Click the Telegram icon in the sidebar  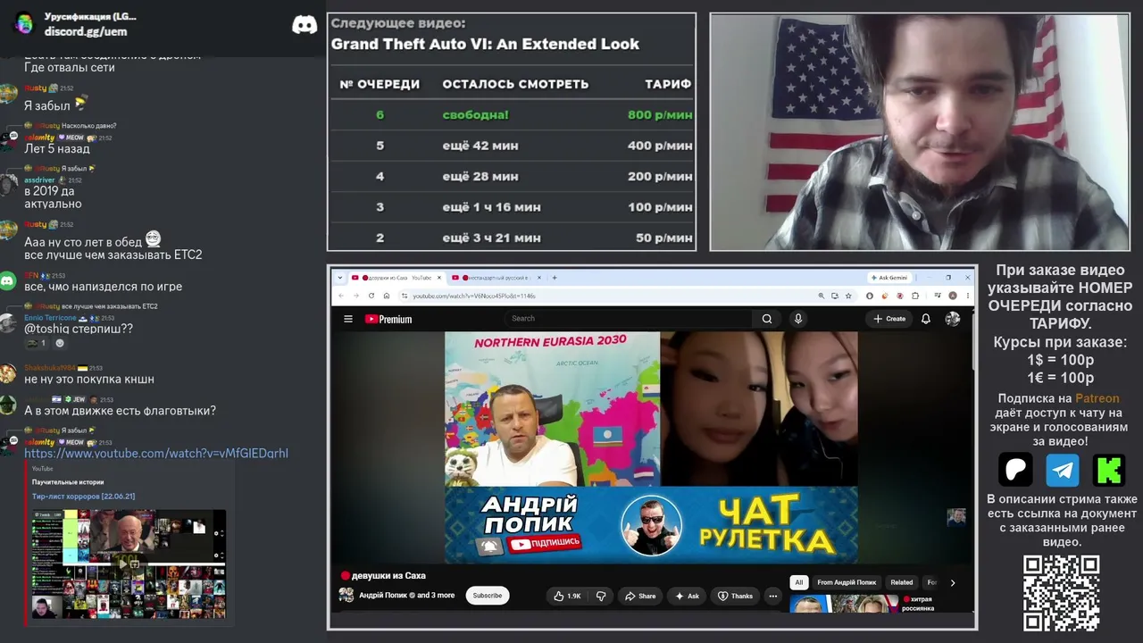(x=1063, y=470)
